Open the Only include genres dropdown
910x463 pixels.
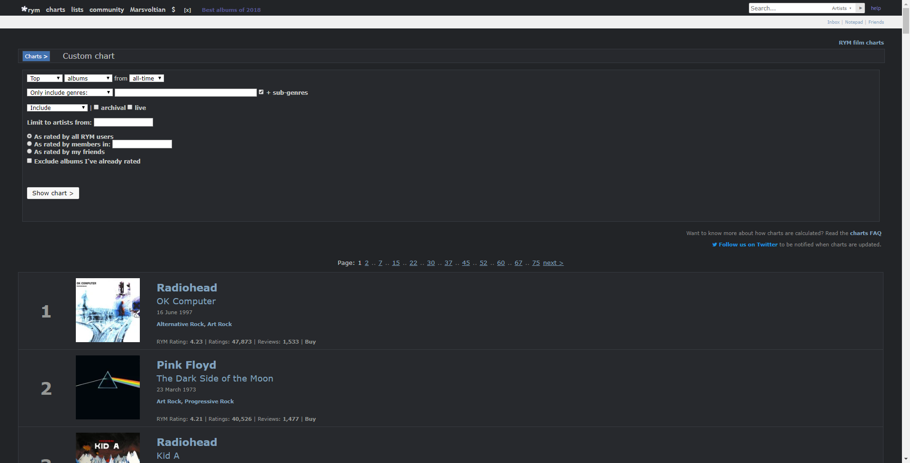tap(70, 92)
